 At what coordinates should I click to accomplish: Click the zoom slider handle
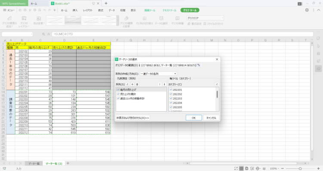tap(300, 168)
